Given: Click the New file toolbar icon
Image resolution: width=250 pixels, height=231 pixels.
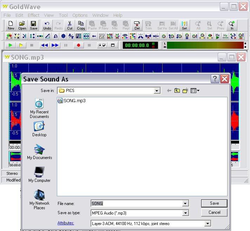Looking at the screenshot, I should click(x=11, y=25).
